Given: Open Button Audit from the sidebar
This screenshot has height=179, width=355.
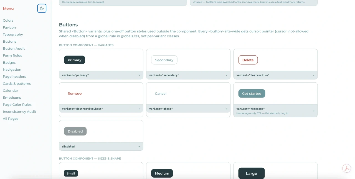Looking at the screenshot, I should point(14,48).
